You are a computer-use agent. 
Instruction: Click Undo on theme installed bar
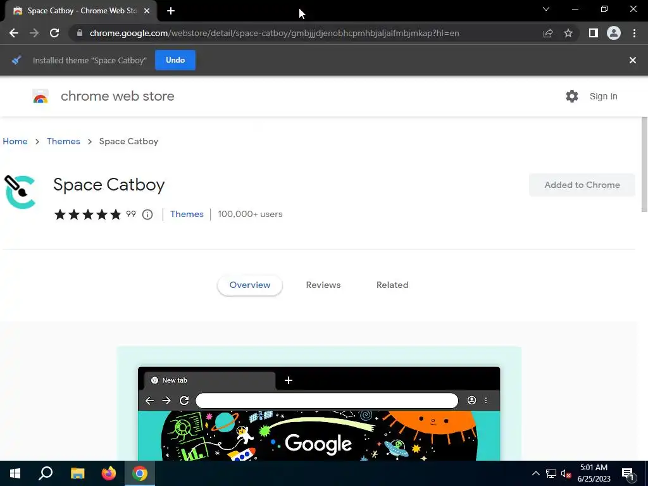tap(175, 60)
